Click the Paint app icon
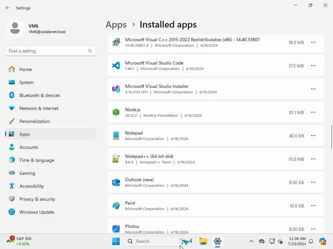This screenshot has height=249, width=333. click(116, 206)
